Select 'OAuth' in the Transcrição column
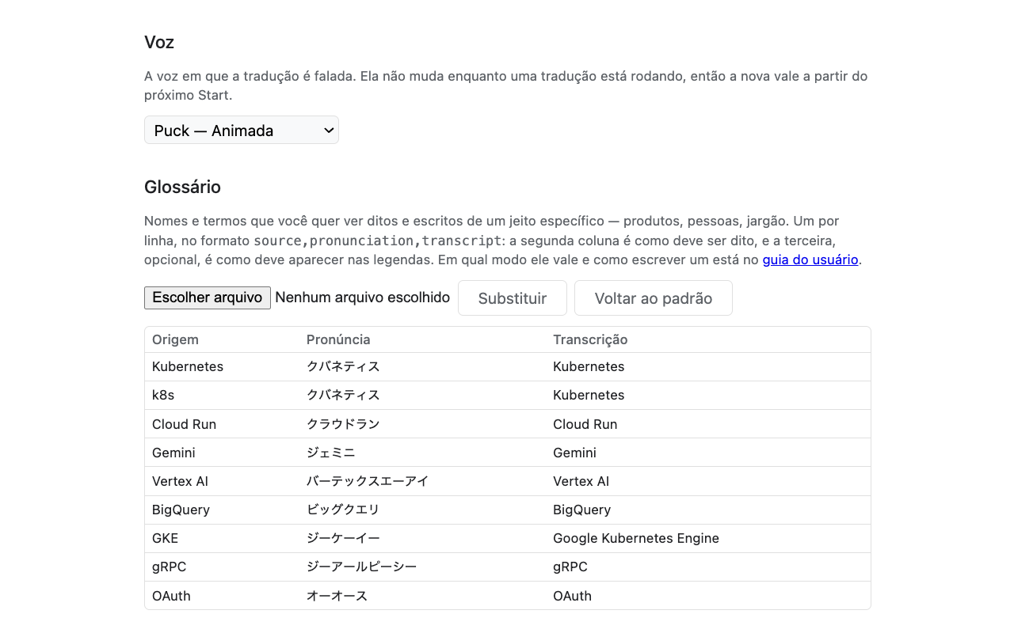 coord(572,596)
